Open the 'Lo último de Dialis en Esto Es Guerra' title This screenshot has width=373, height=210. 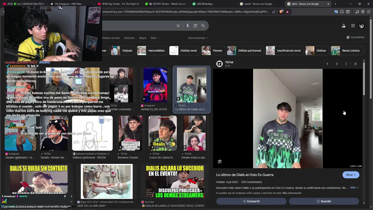(x=245, y=175)
